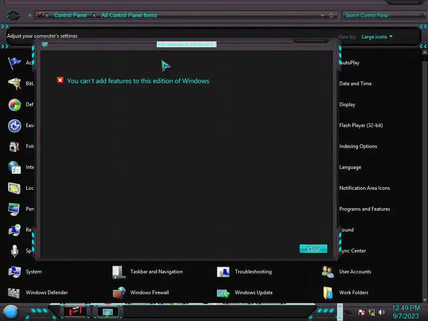The height and width of the screenshot is (321, 428).
Task: Open Flash Player (32-bit)
Action: click(361, 125)
